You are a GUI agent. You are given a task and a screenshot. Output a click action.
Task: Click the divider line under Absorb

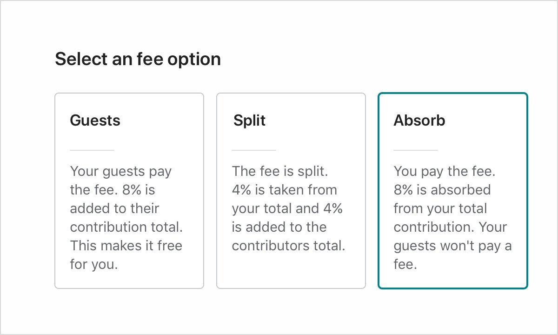pyautogui.click(x=415, y=150)
